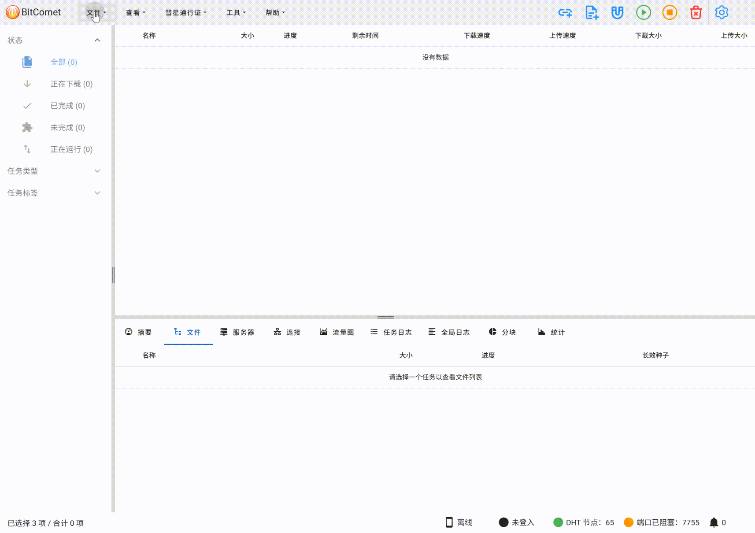Click the BitComet logo icon
The height and width of the screenshot is (533, 755).
pos(12,12)
